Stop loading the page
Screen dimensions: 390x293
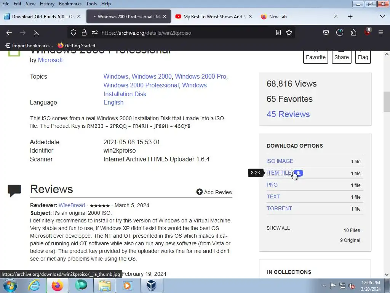pyautogui.click(x=36, y=33)
